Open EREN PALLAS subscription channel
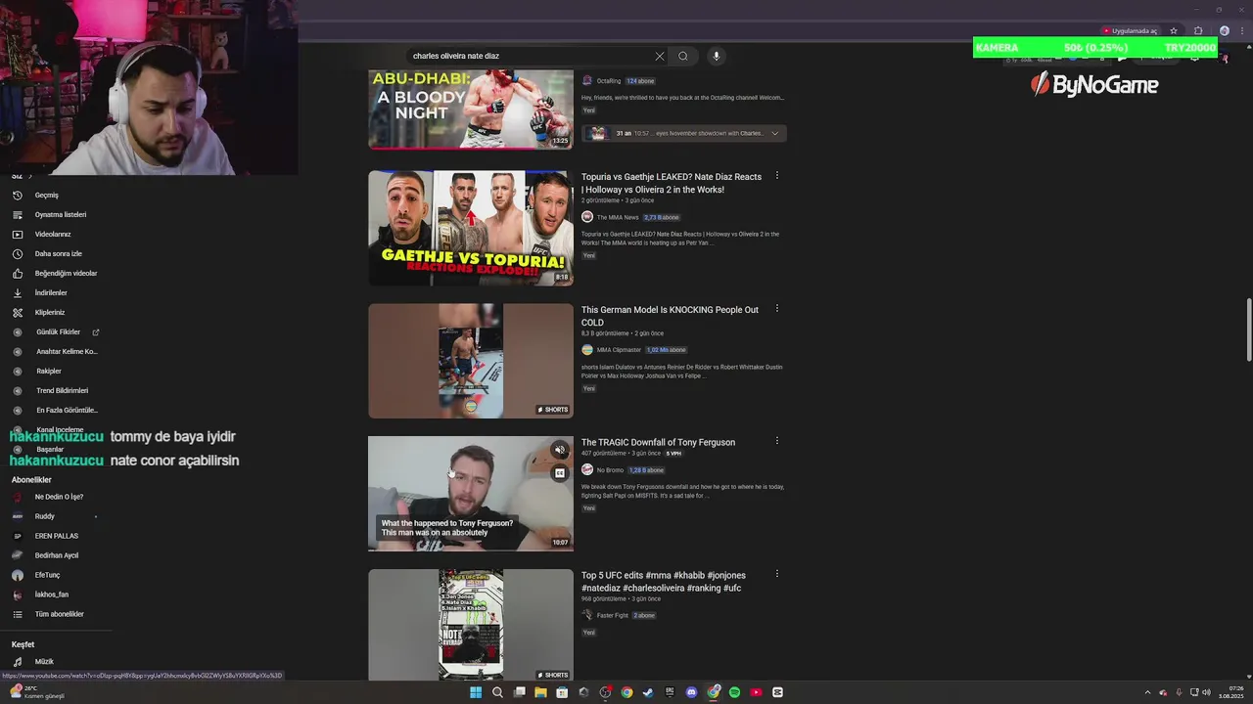 (x=56, y=536)
